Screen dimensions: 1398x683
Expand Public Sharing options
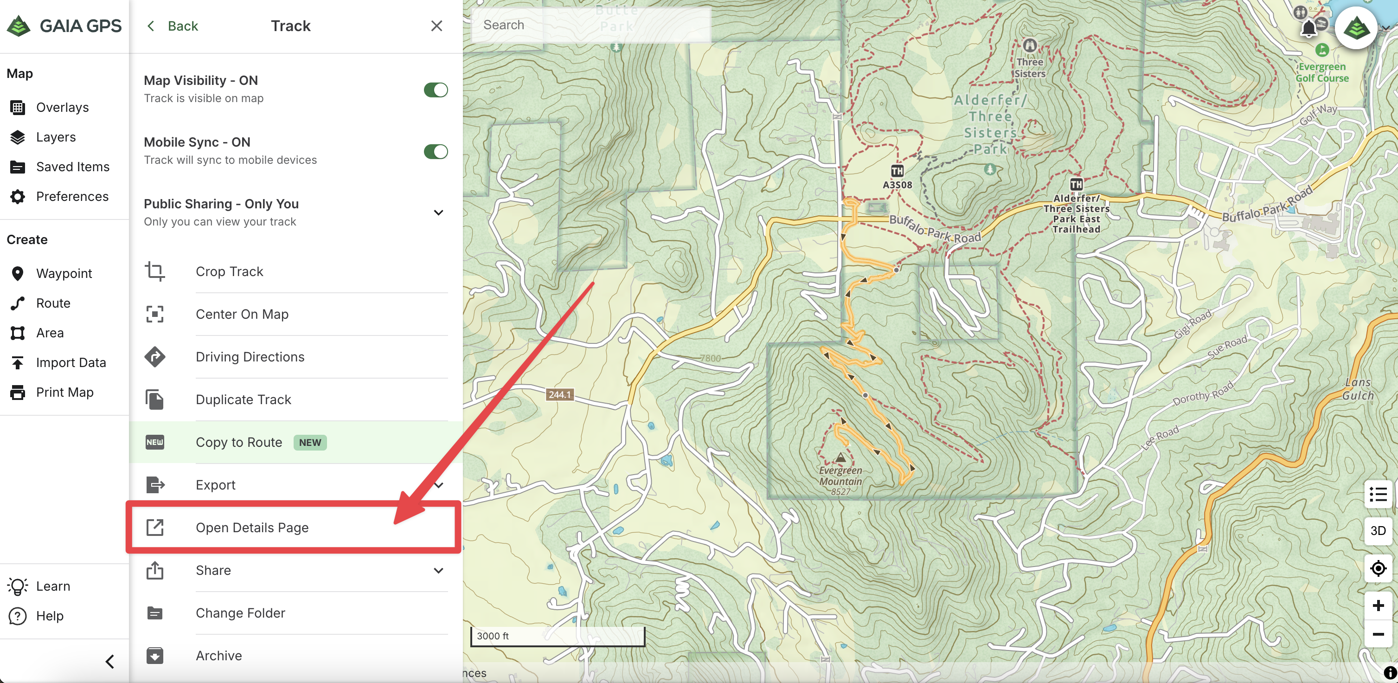click(438, 213)
